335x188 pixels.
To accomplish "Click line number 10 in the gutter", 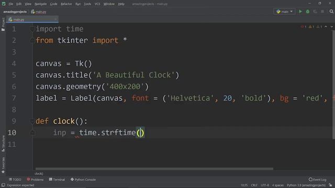I will pyautogui.click(x=12, y=133).
